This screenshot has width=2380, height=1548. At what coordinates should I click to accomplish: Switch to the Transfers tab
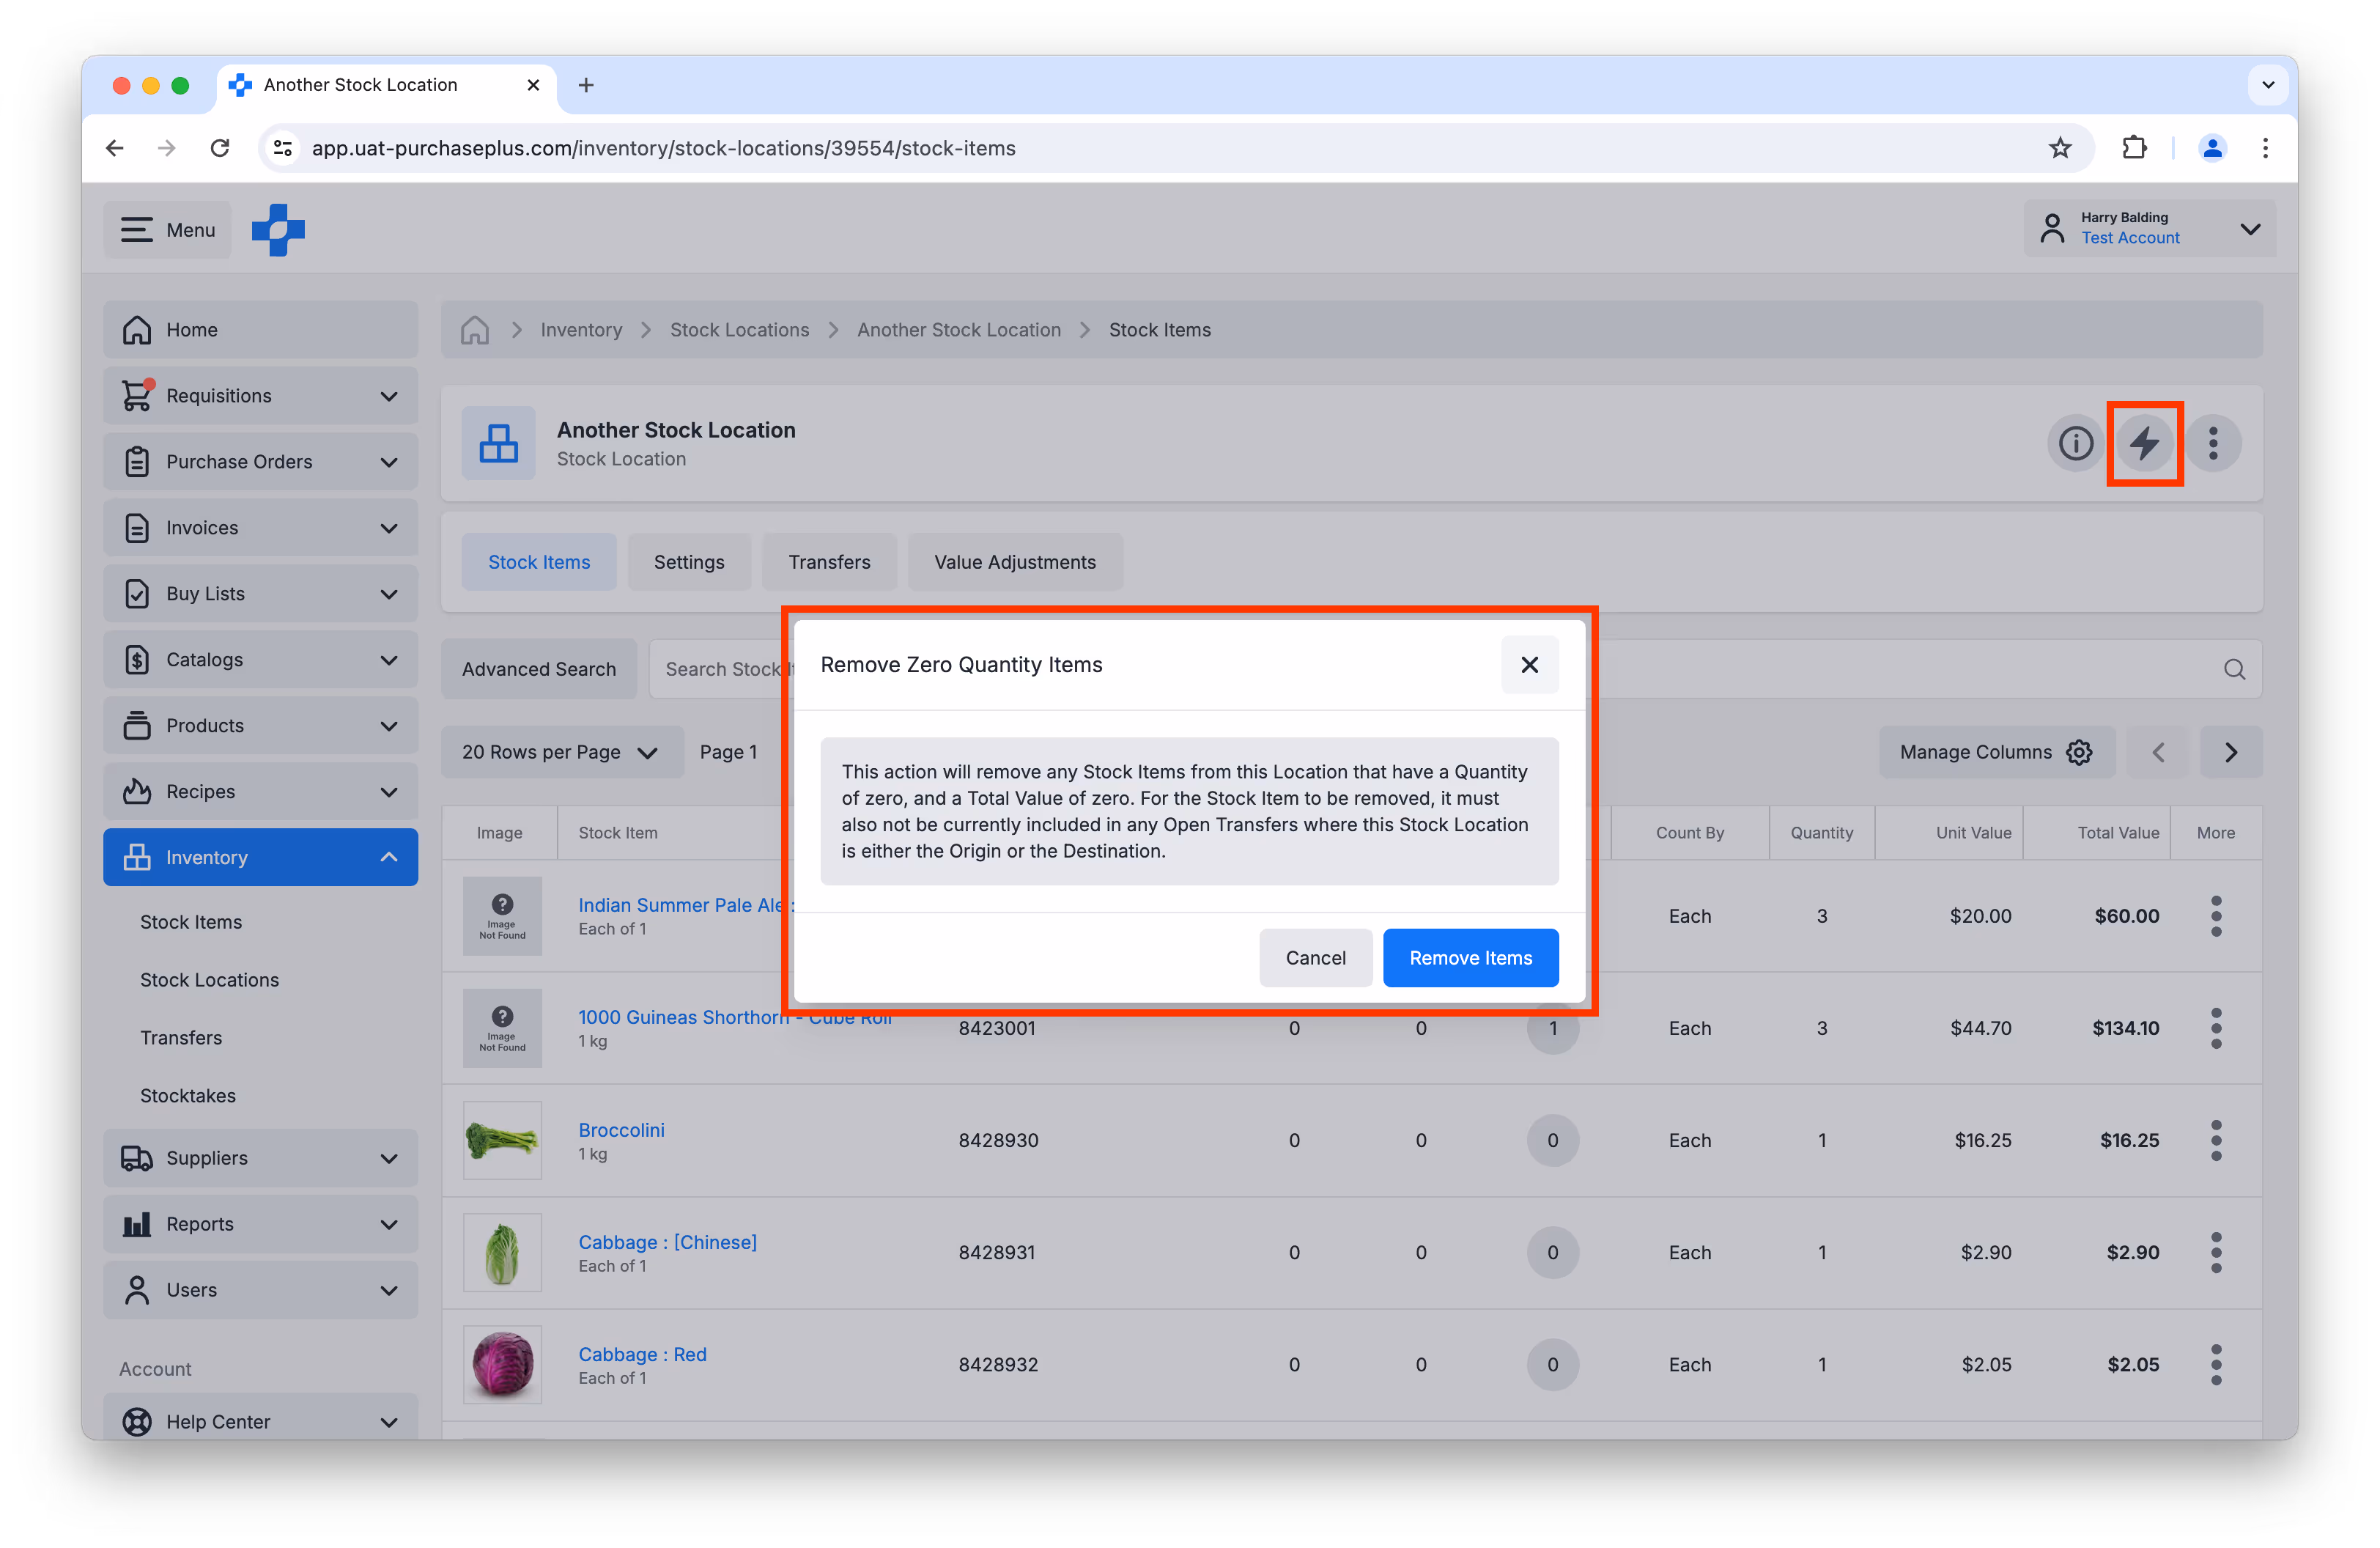829,562
